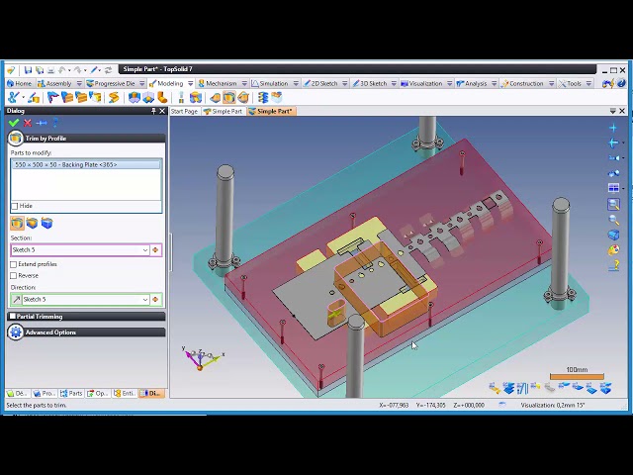Click the Trim by Profile icon
Image resolution: width=633 pixels, height=475 pixels.
[15, 139]
